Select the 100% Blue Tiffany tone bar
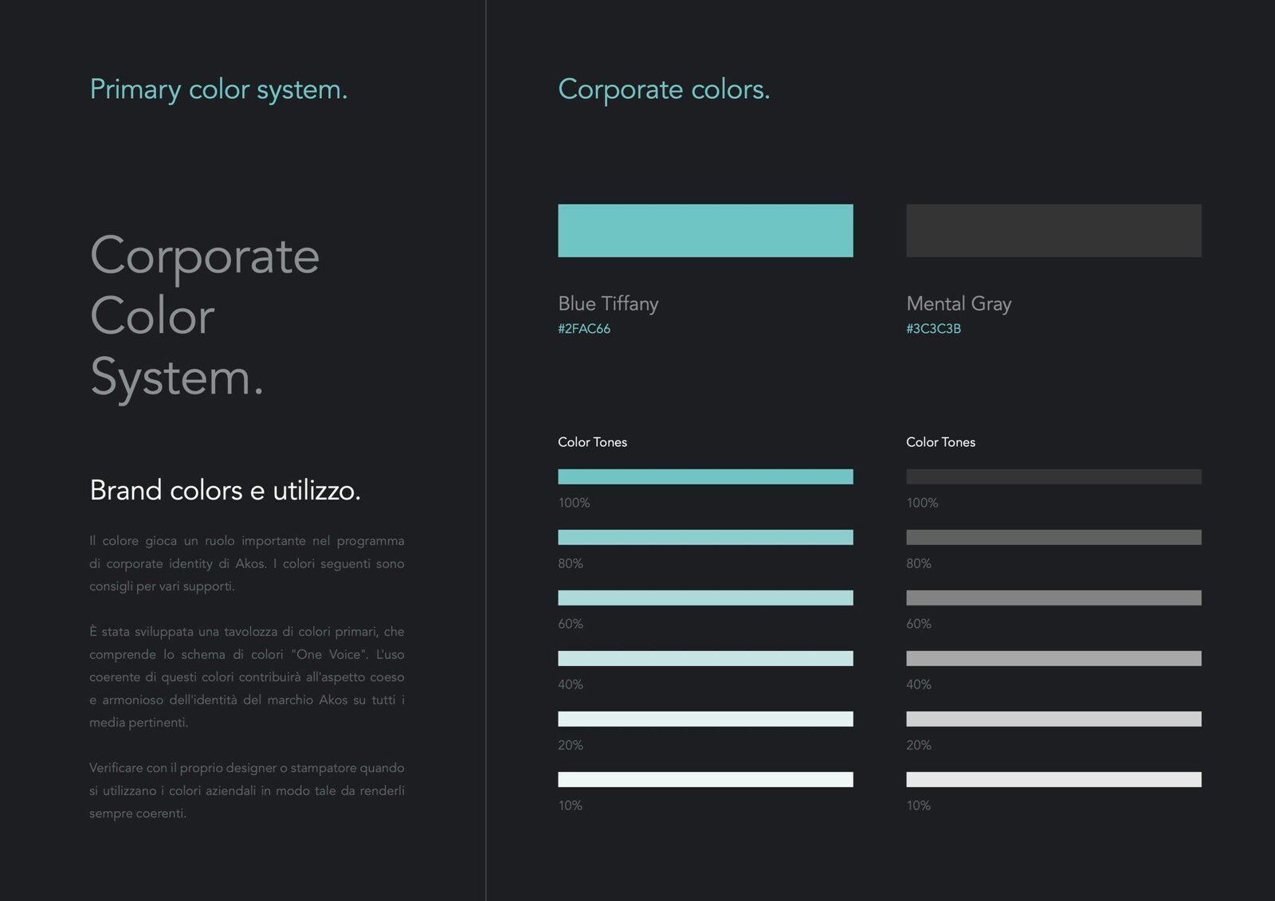This screenshot has height=901, width=1275. pyautogui.click(x=705, y=476)
